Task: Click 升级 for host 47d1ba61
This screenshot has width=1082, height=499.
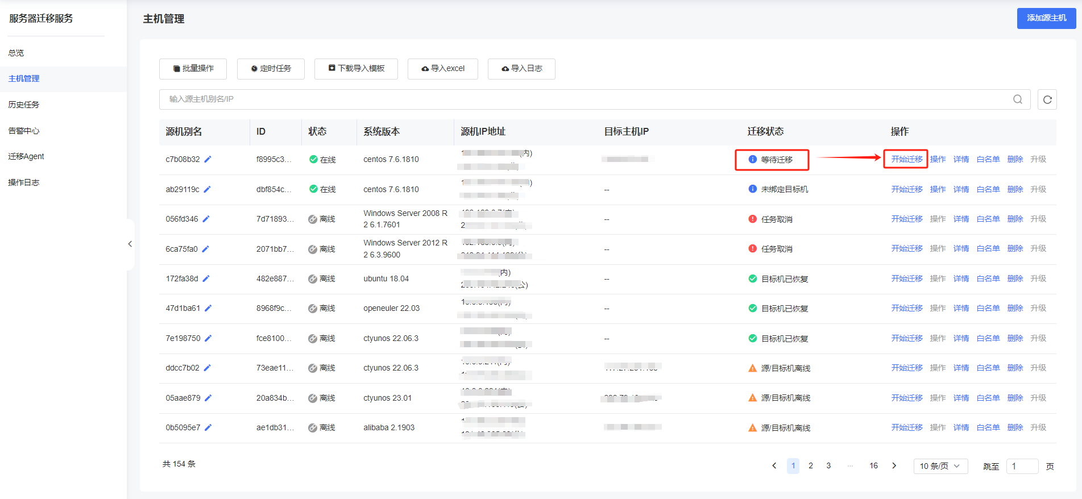Action: [x=1038, y=308]
